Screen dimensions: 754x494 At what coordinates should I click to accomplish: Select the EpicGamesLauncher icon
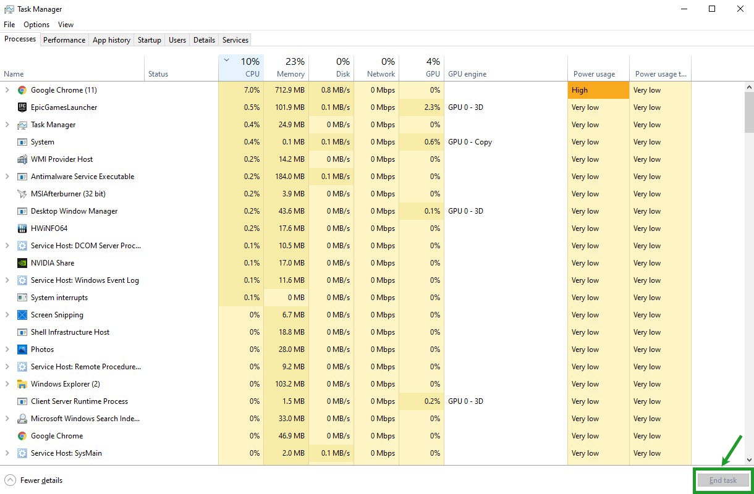pyautogui.click(x=22, y=107)
